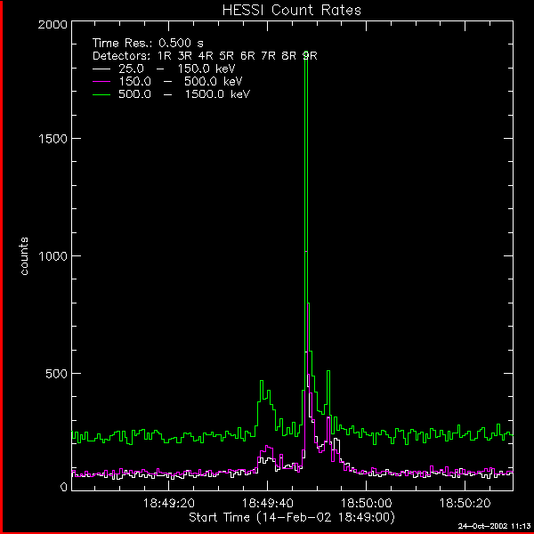The width and height of the screenshot is (534, 534).
Task: Select the '500.0 - 1500.0 keV' legend label
Action: coord(184,94)
